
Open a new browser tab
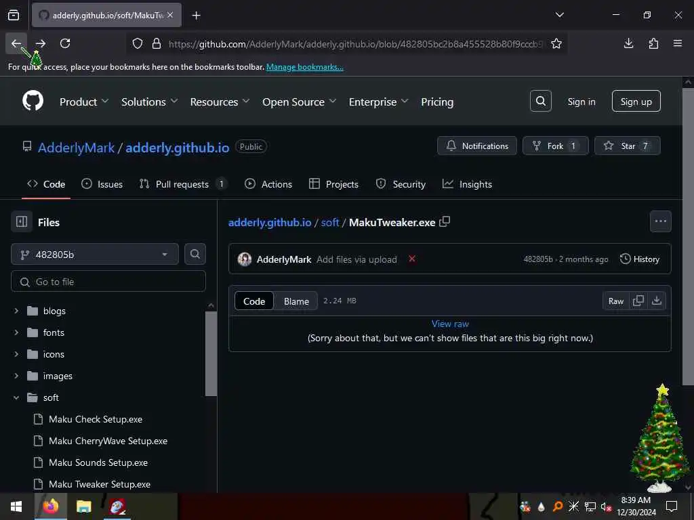196,16
